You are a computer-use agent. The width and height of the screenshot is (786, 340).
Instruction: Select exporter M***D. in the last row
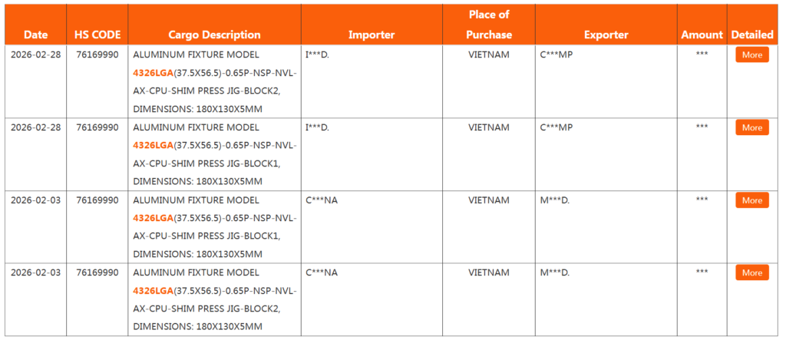[x=555, y=272]
